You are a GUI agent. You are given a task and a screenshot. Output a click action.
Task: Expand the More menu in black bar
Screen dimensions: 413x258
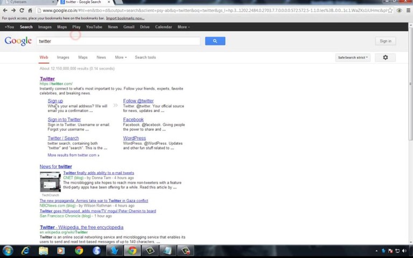[183, 27]
